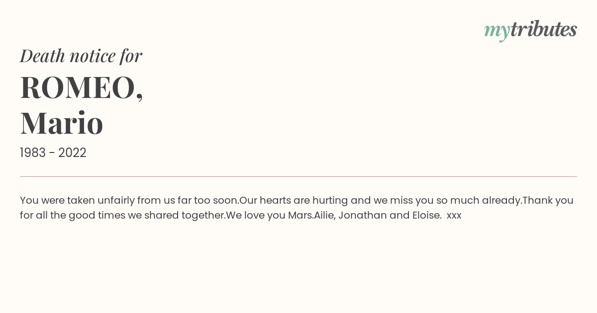Click the first name Mario

click(62, 123)
